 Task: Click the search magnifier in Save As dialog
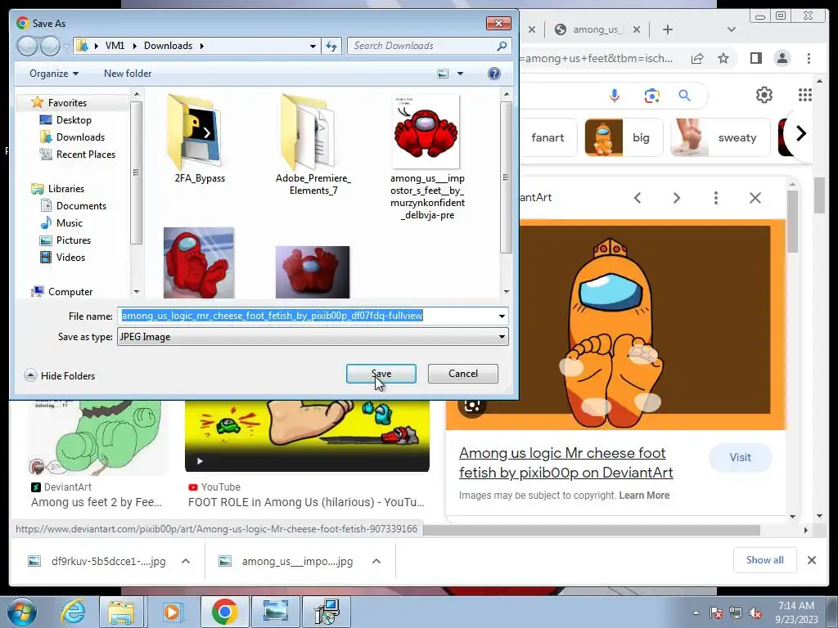(x=502, y=46)
